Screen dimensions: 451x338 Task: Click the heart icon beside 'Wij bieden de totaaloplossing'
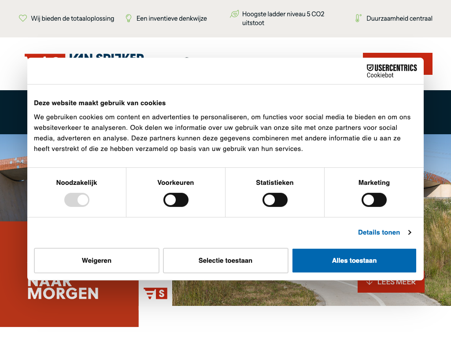click(23, 18)
